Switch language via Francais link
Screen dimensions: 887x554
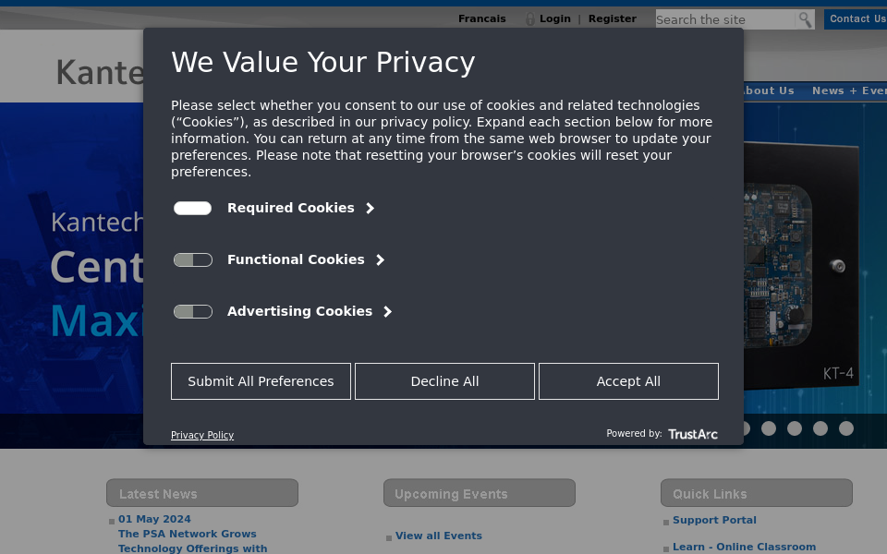coord(482,18)
